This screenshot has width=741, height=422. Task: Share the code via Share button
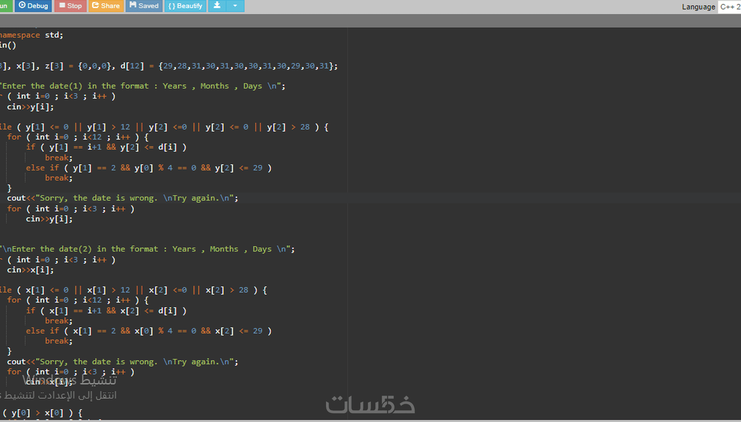tap(106, 6)
